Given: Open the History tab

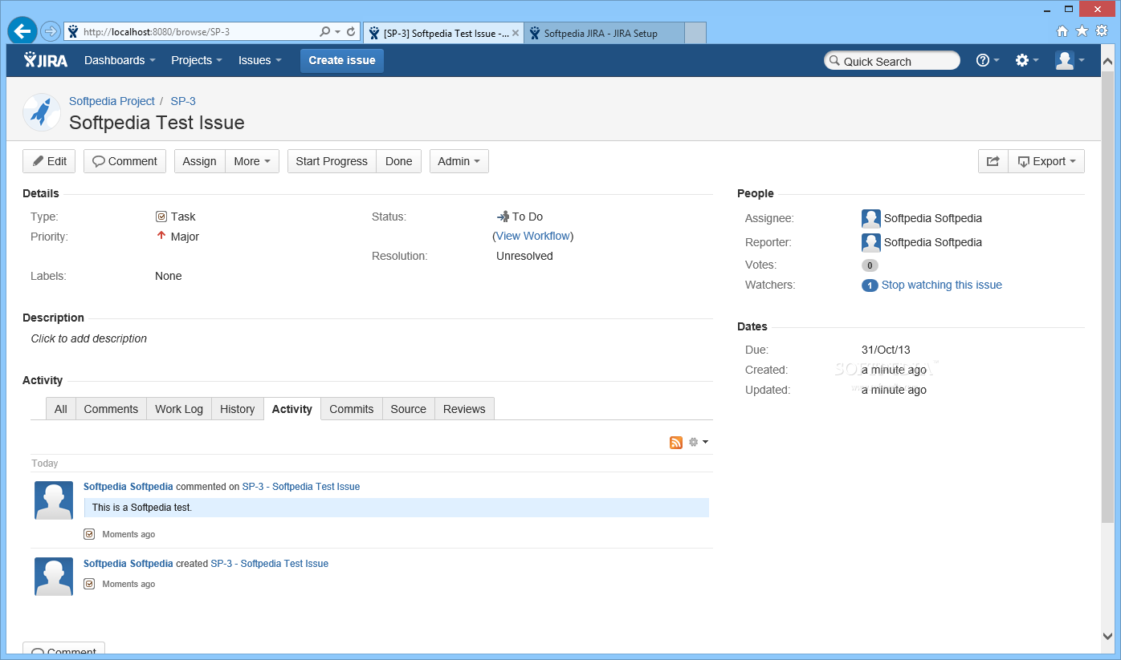Looking at the screenshot, I should pos(238,409).
